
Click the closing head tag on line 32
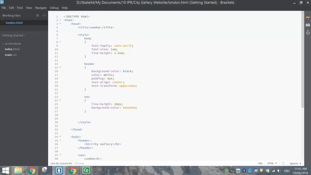[77, 129]
